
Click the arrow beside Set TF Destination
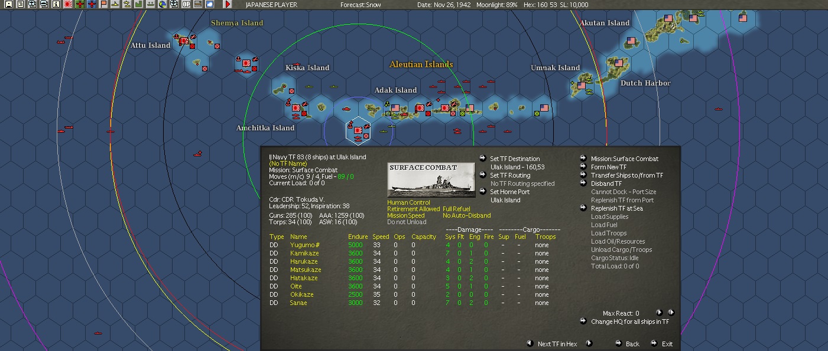click(482, 158)
